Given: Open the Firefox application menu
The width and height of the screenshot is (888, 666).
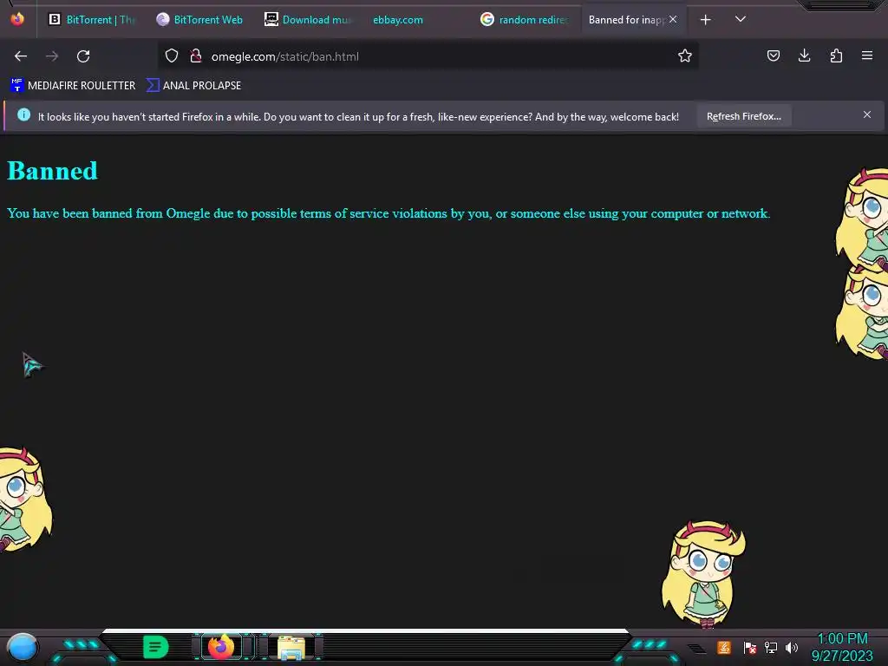Looking at the screenshot, I should point(867,55).
